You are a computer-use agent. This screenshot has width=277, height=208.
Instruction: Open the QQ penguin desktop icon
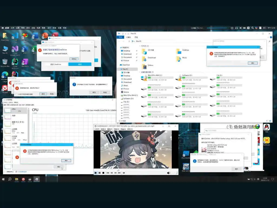coord(266,128)
